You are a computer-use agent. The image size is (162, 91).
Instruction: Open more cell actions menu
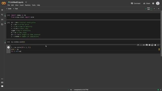(x=158, y=45)
